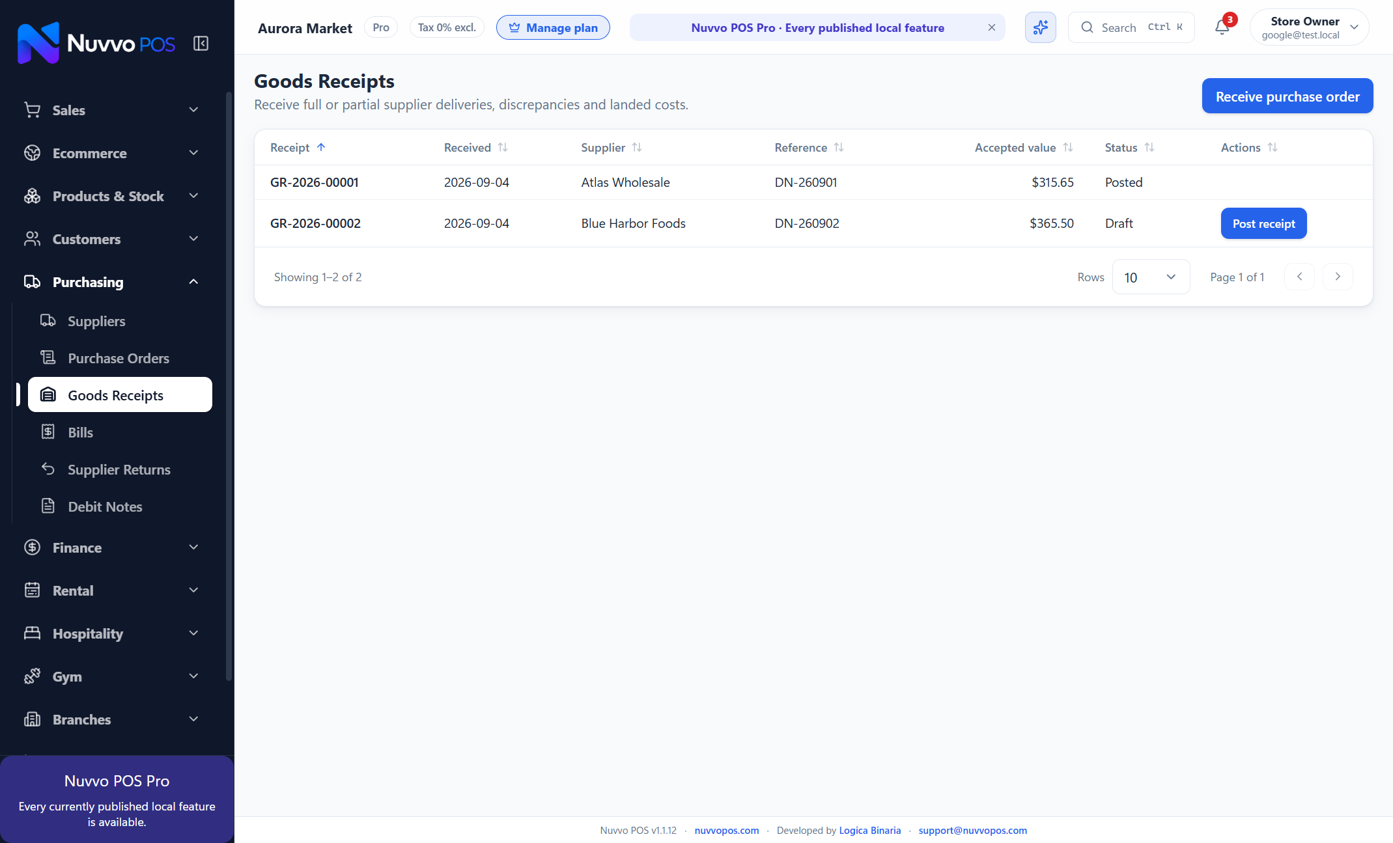Collapse sidebar using panel toggle icon
Image resolution: width=1393 pixels, height=843 pixels.
[x=201, y=44]
